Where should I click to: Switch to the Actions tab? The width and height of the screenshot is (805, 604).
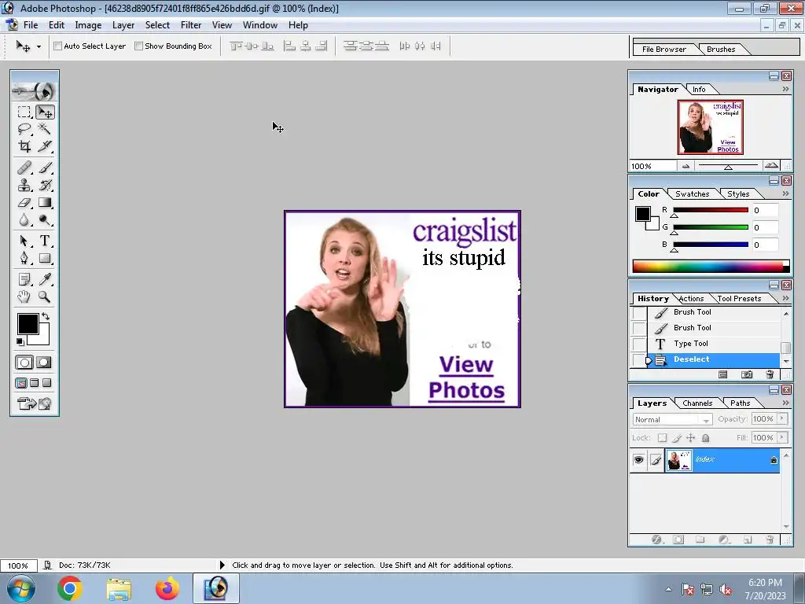691,298
